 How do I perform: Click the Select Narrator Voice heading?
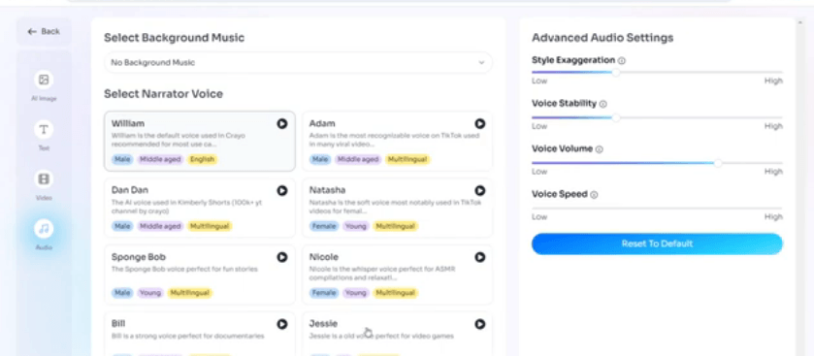click(163, 94)
